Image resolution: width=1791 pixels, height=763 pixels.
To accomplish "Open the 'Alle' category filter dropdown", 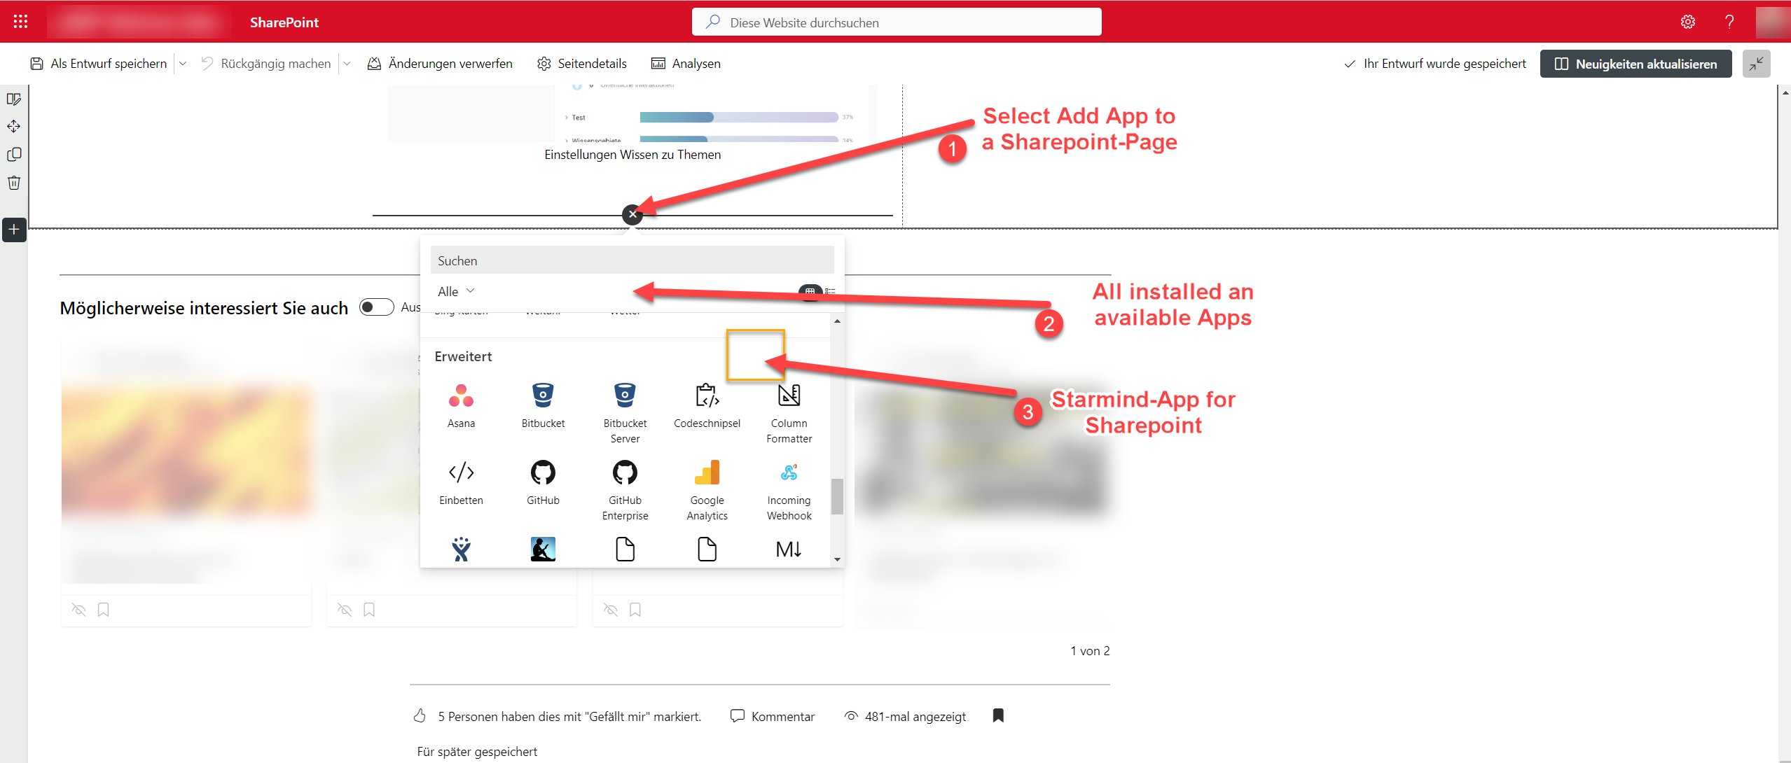I will (456, 291).
